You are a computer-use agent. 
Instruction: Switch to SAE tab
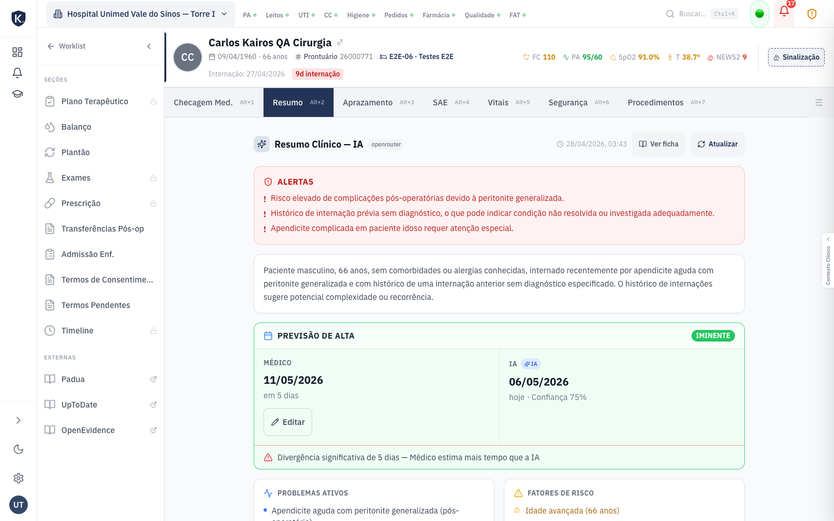click(x=451, y=102)
